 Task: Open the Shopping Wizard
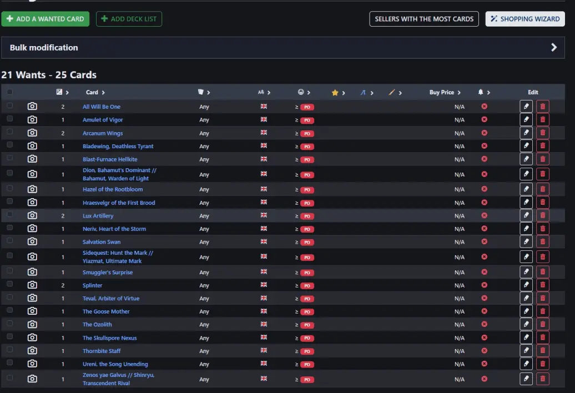pyautogui.click(x=524, y=19)
